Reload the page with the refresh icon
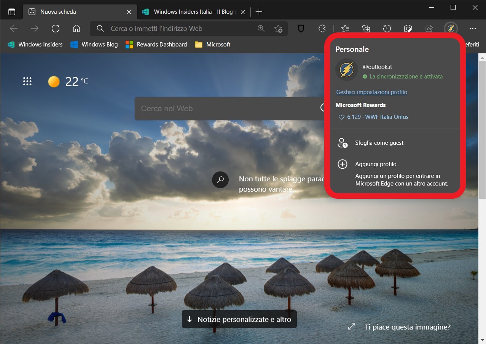 [56, 29]
